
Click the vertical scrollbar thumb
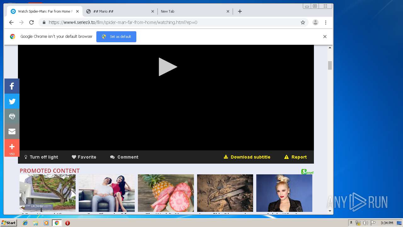click(330, 65)
